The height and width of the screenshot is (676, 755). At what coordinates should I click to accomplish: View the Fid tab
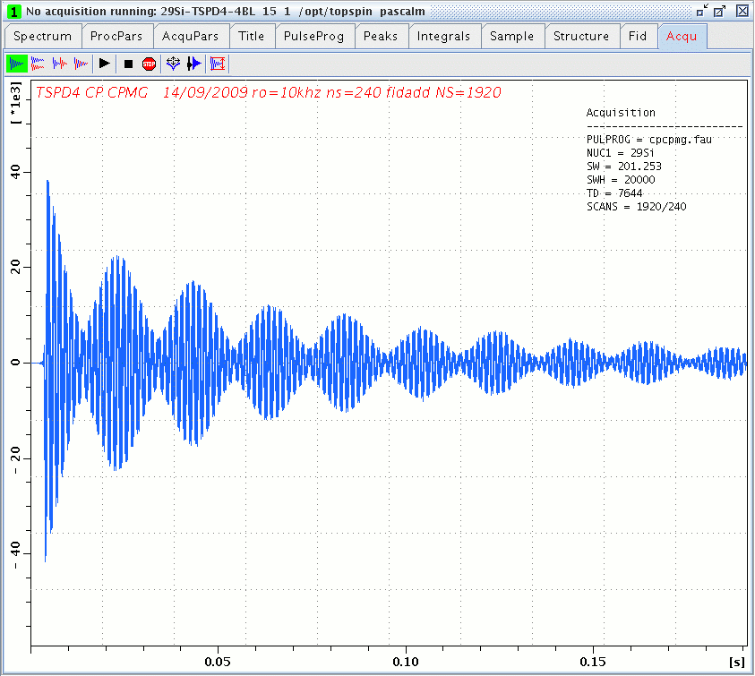point(638,37)
